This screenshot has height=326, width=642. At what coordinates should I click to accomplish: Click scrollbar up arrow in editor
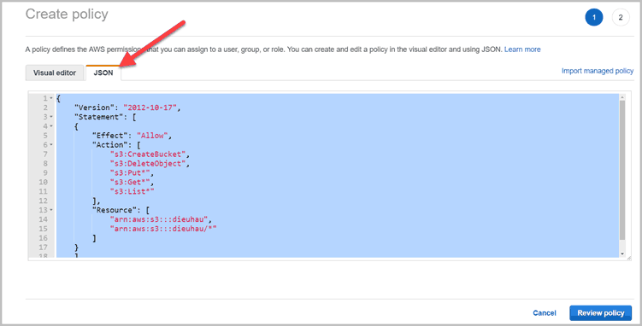(622, 97)
